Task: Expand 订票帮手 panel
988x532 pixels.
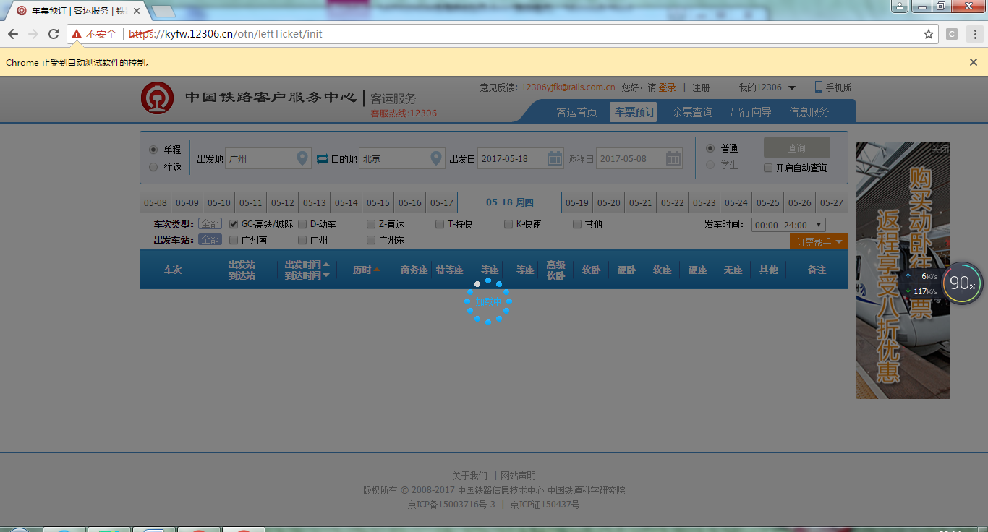Action: click(819, 242)
